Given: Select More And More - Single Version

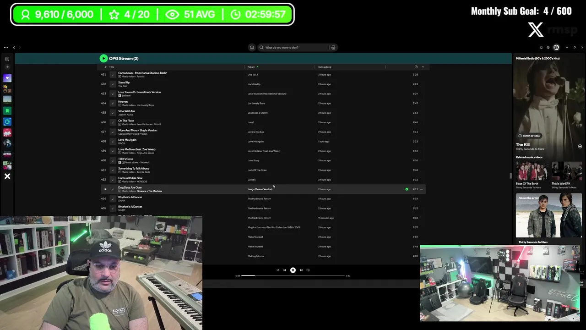Looking at the screenshot, I should [x=137, y=130].
